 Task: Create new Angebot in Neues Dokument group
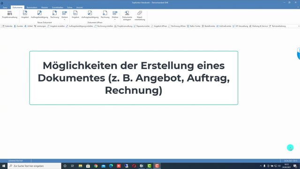[25, 15]
